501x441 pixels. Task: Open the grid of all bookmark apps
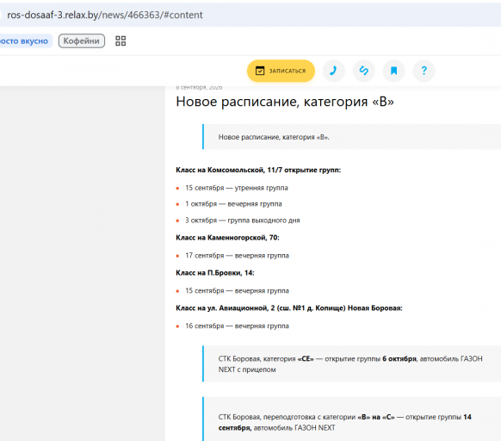click(121, 41)
